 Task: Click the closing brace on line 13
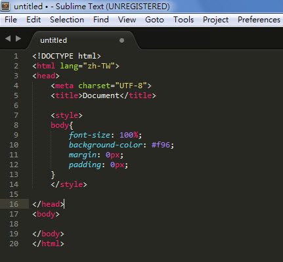click(53, 174)
